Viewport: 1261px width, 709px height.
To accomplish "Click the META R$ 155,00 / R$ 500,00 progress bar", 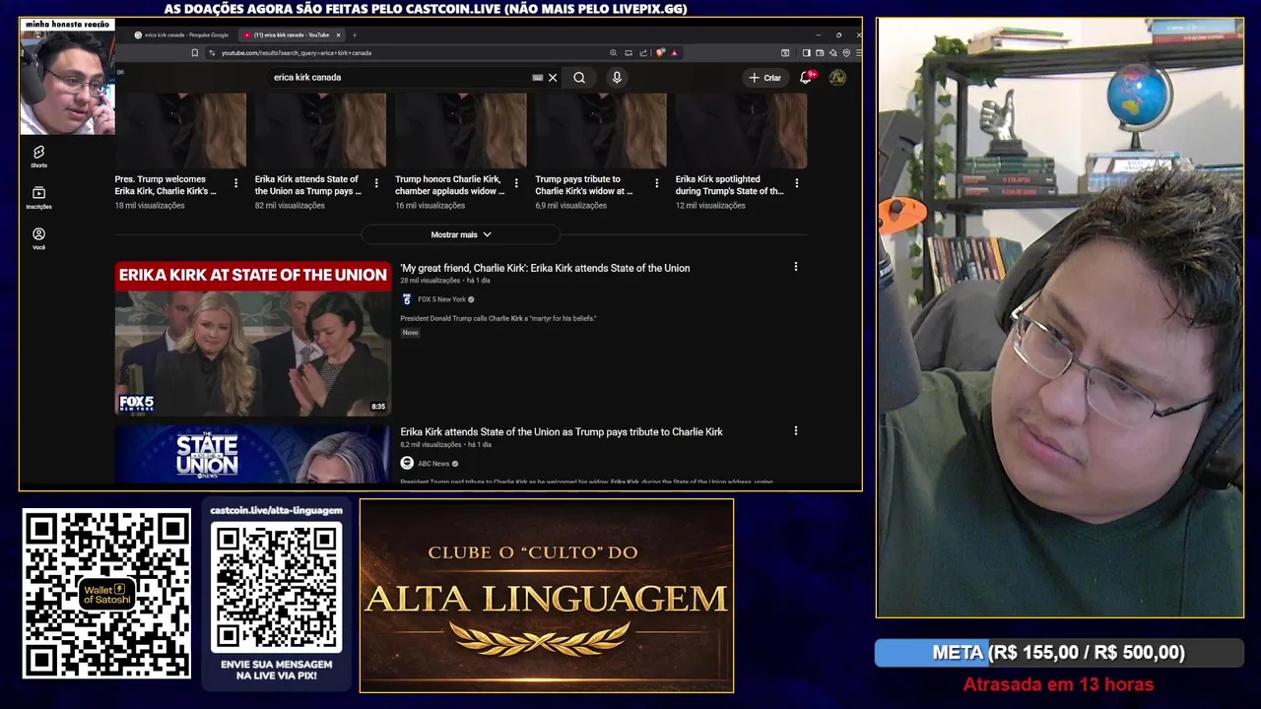I will [x=1059, y=652].
